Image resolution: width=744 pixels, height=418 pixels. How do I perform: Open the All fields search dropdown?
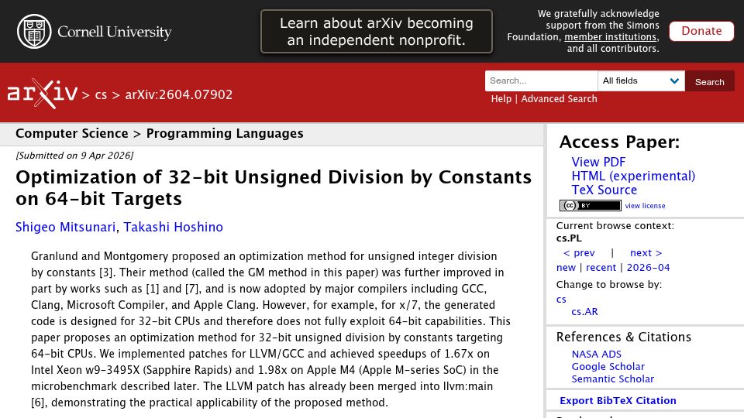tap(641, 81)
